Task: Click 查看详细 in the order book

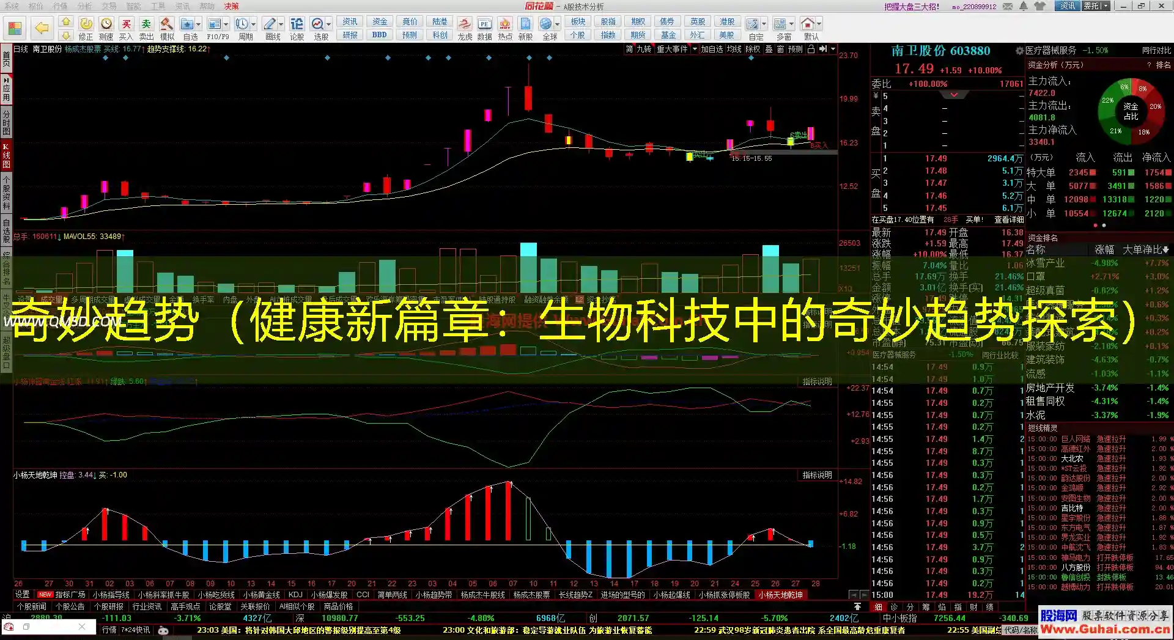Action: (x=1008, y=219)
